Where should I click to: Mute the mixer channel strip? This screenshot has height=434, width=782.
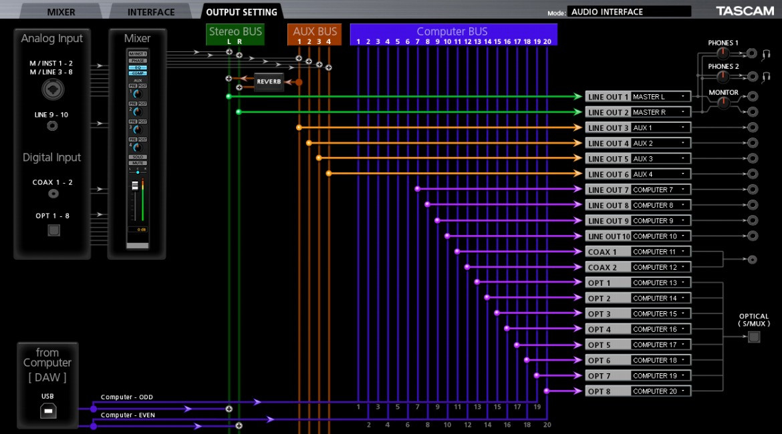tap(138, 162)
